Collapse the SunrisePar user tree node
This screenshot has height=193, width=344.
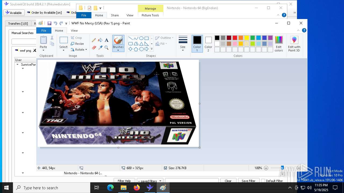point(17,64)
